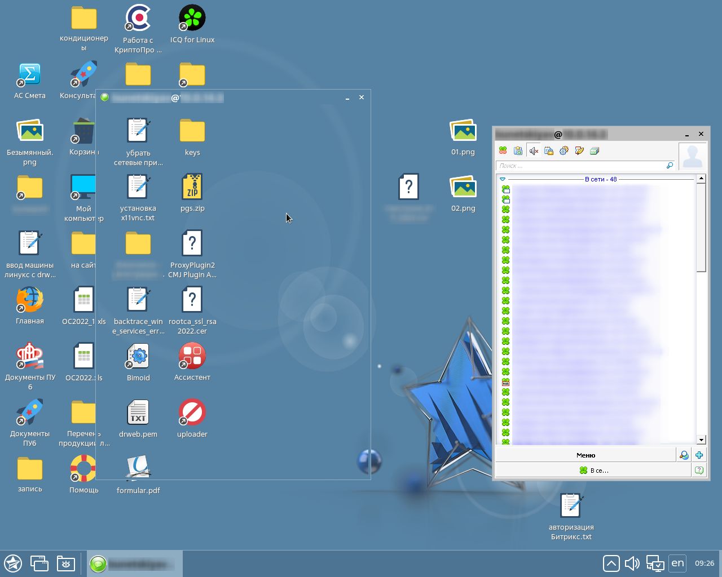
Task: Click the add contact plus icon
Action: tap(699, 455)
